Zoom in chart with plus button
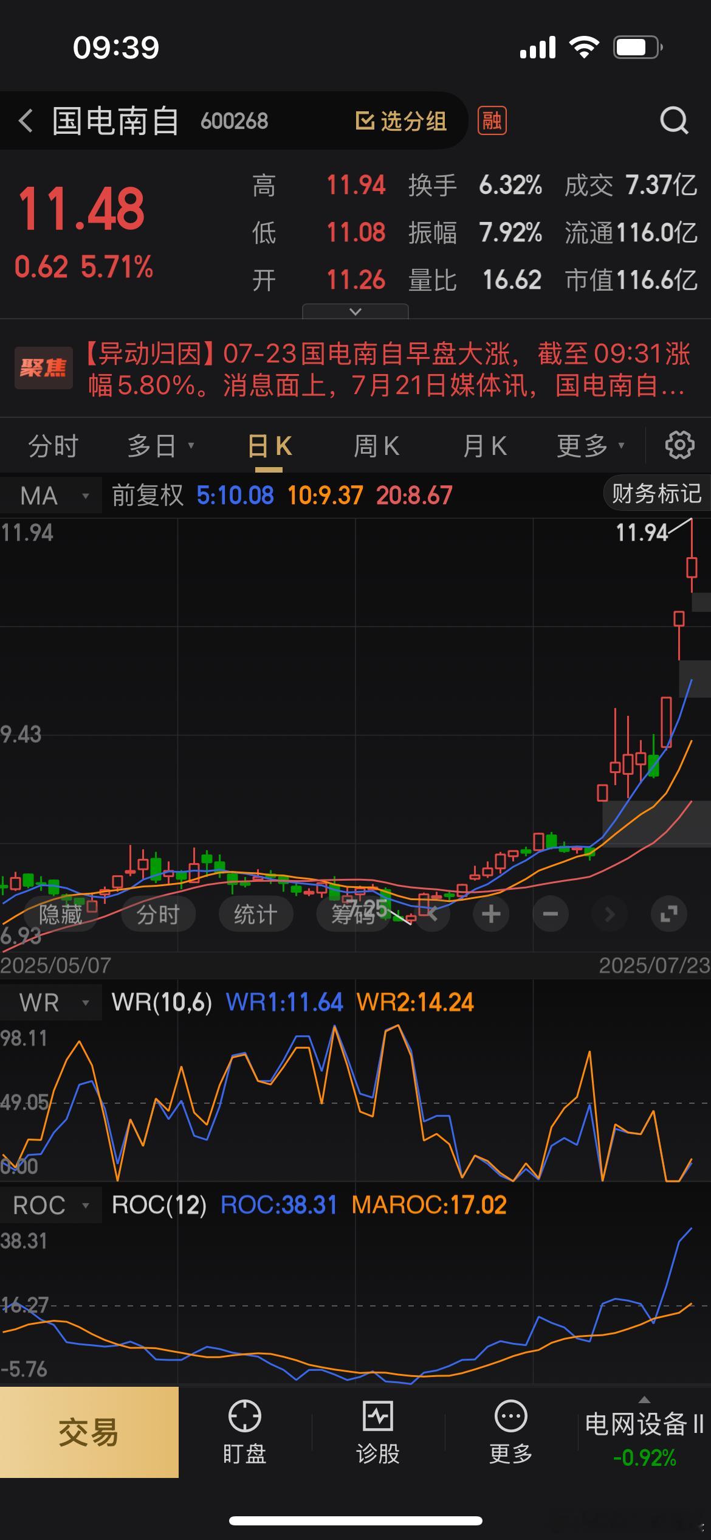 pyautogui.click(x=491, y=914)
